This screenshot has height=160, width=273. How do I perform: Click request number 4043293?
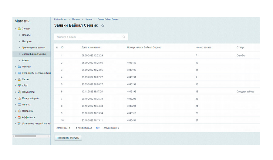click(x=131, y=99)
